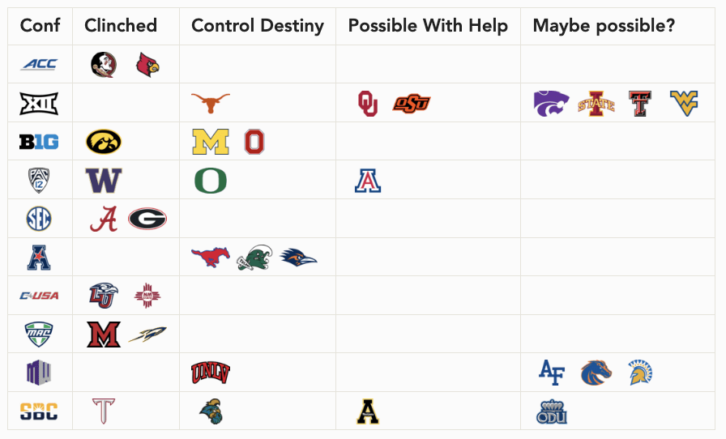The height and width of the screenshot is (439, 726).
Task: Click the ODU crown logo
Action: click(552, 411)
